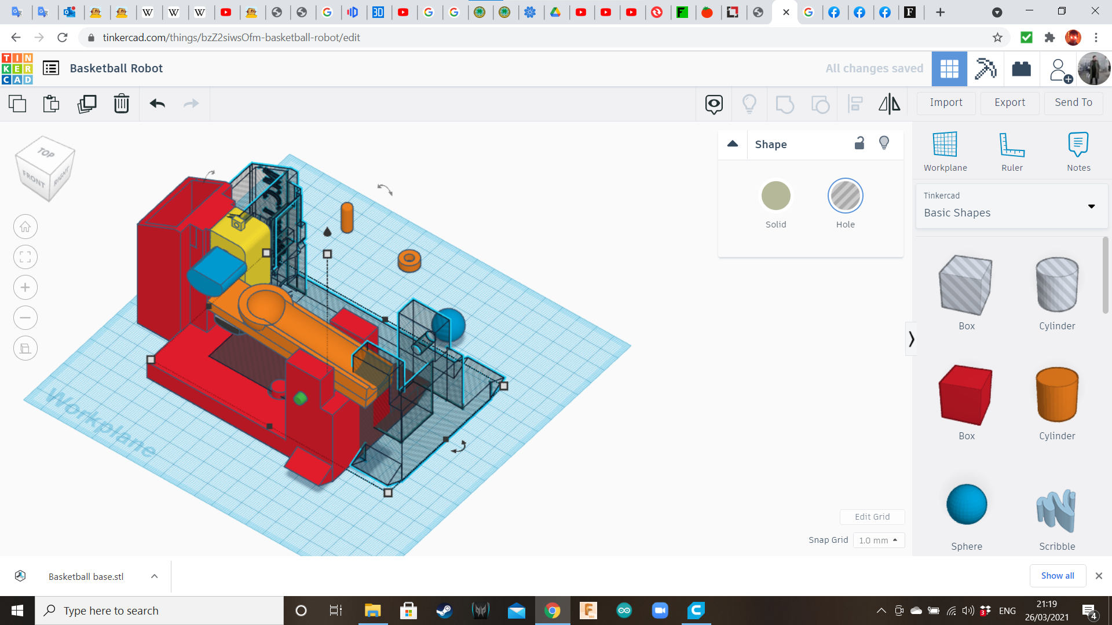Collapse the Shape panel arrow
This screenshot has height=625, width=1112.
click(x=733, y=144)
